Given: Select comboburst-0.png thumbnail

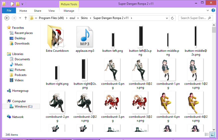Looking at the screenshot, I should click(112, 69).
